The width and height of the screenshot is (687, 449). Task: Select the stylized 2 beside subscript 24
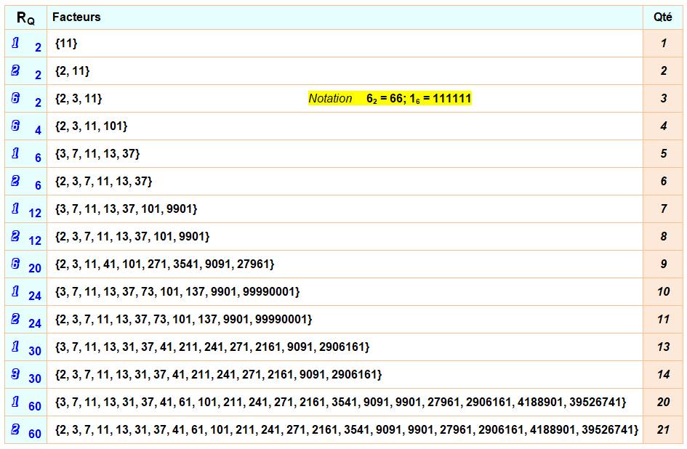tap(16, 319)
